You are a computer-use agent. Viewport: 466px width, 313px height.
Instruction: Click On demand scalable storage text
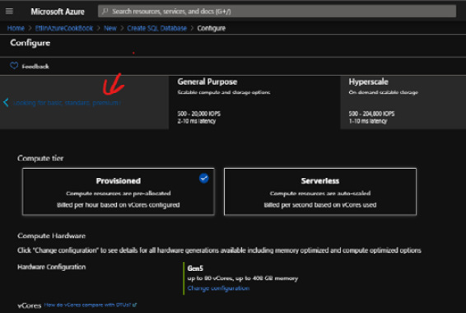pyautogui.click(x=384, y=92)
